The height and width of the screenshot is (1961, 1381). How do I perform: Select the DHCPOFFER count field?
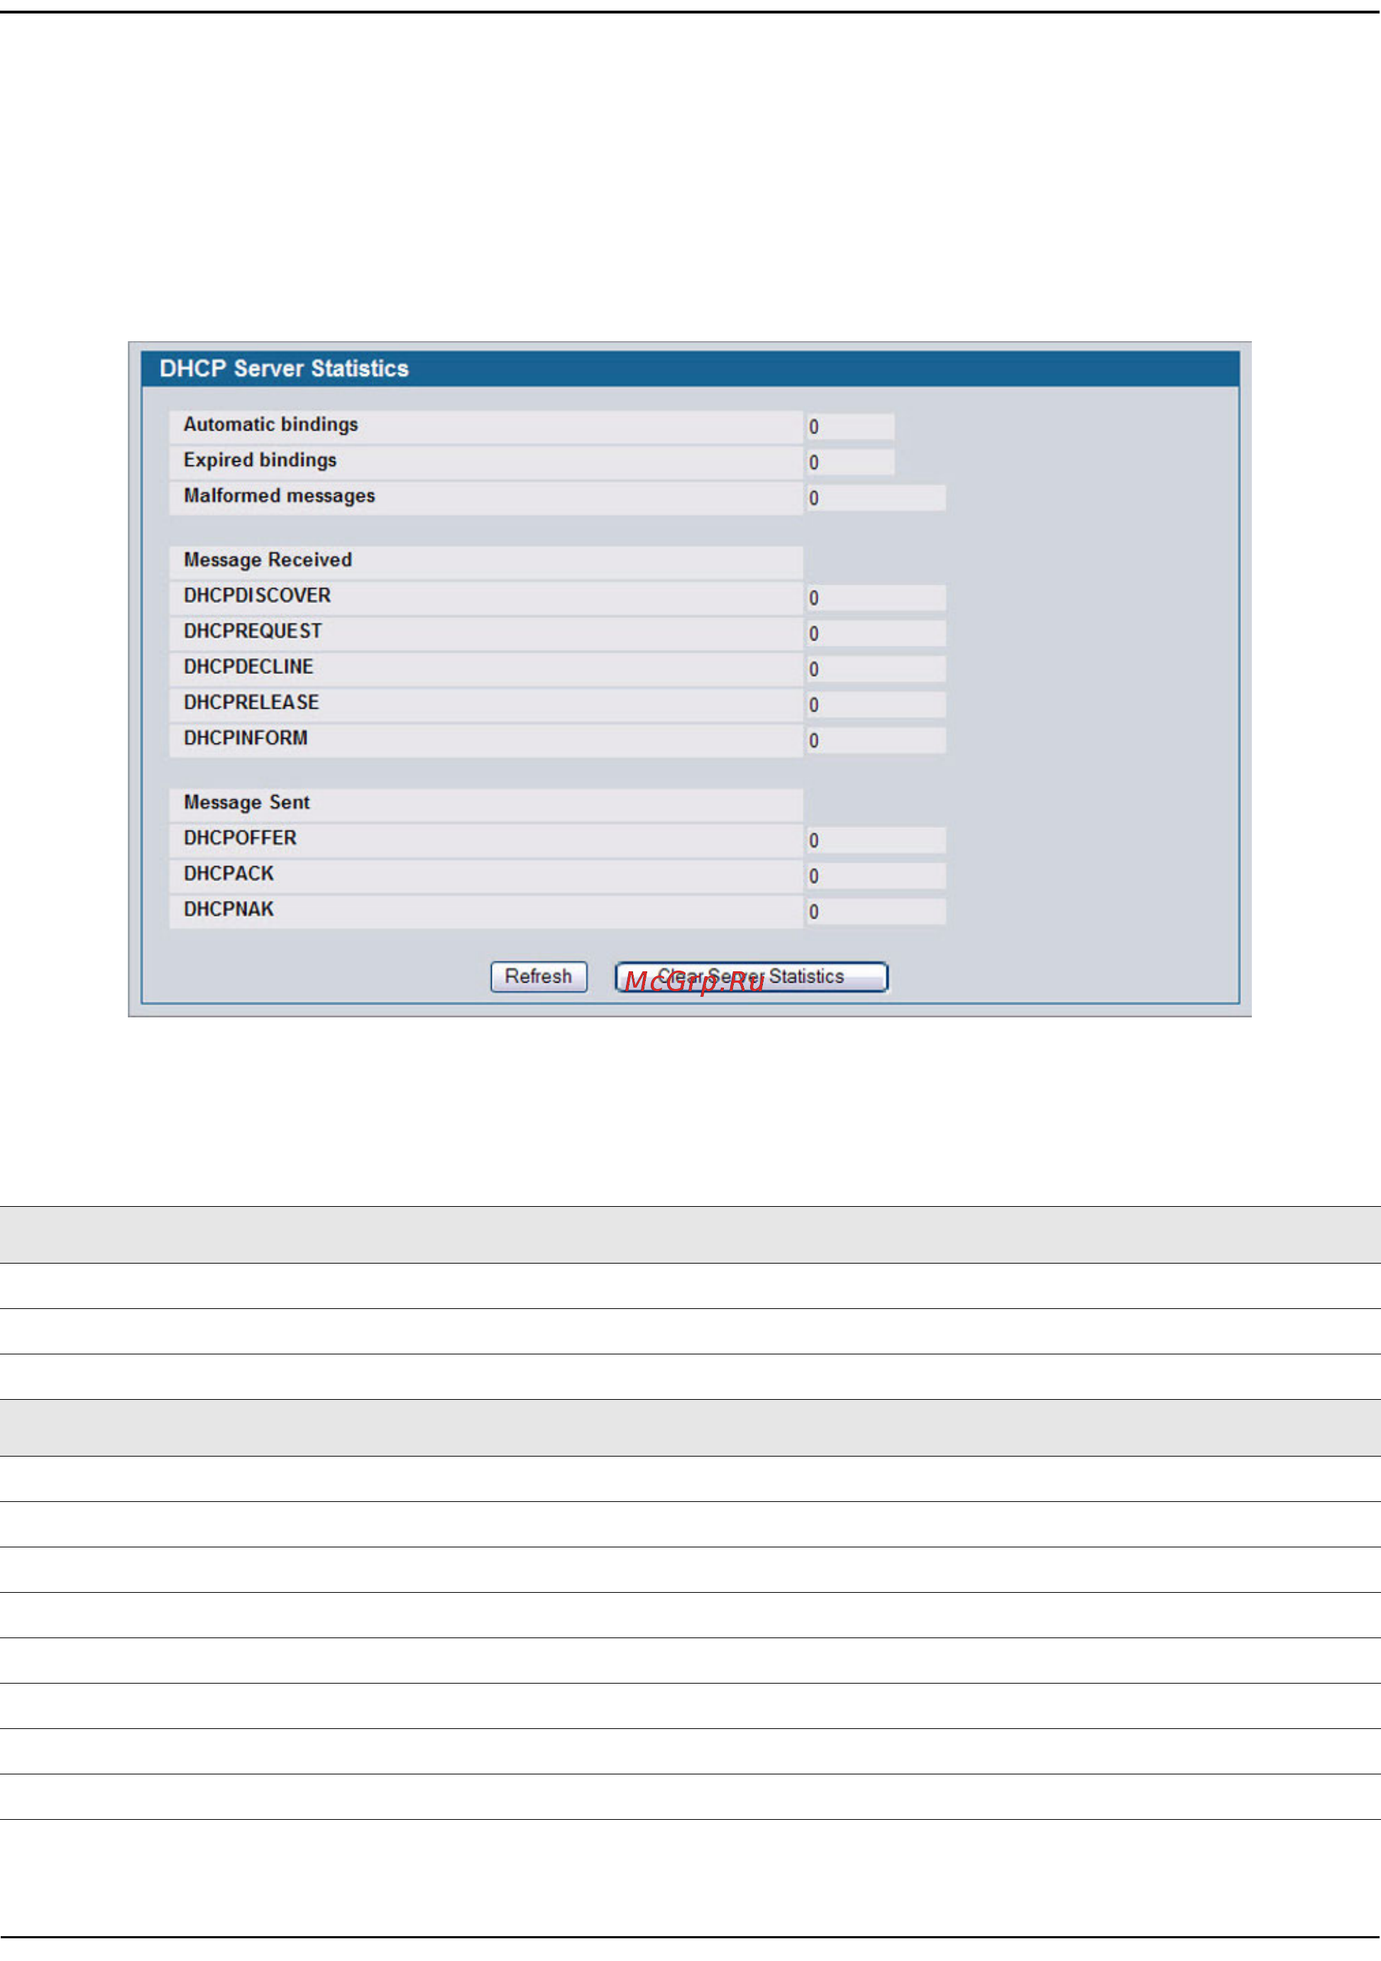point(876,841)
